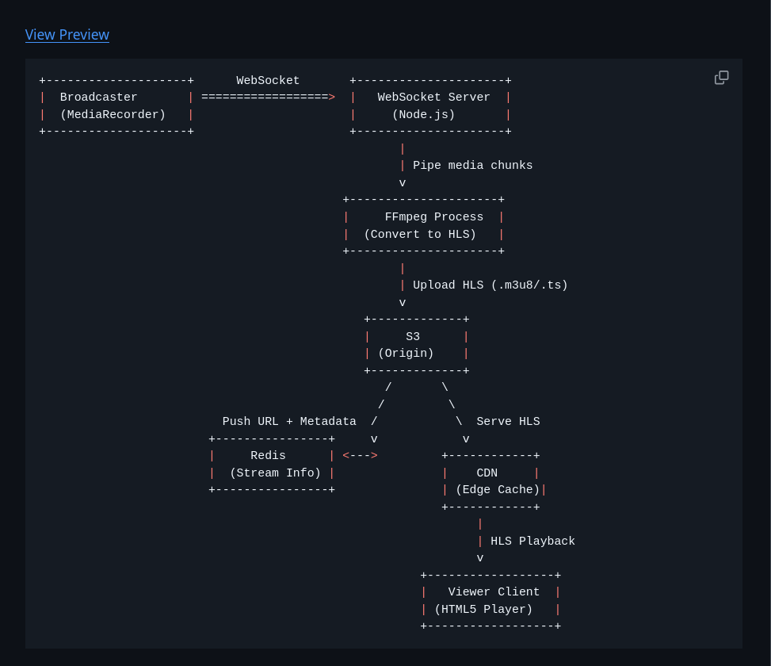
Task: Select the Redis box label
Action: (268, 456)
